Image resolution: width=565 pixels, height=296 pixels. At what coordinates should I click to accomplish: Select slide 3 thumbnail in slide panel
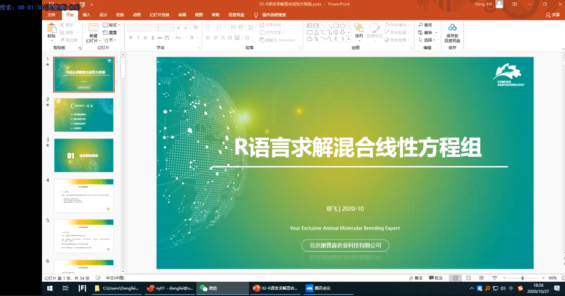click(x=84, y=155)
